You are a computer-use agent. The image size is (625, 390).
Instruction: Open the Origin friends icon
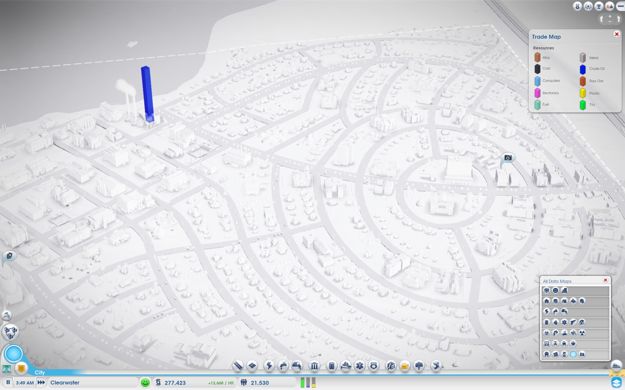point(610,6)
